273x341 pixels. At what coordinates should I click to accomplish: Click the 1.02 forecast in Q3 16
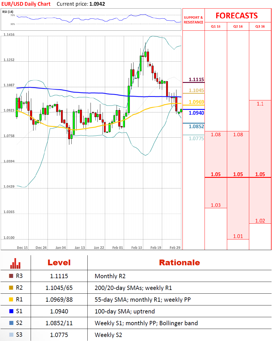[260, 221]
